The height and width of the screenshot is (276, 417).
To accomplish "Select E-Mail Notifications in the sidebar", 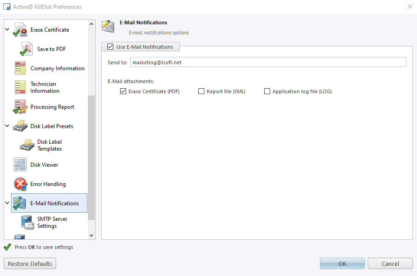I will click(x=51, y=203).
